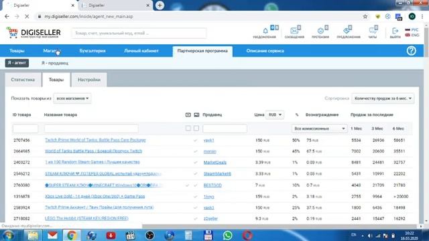Open the Chrome three-dot menu
Screen dimensions: 429x241
click(422, 16)
